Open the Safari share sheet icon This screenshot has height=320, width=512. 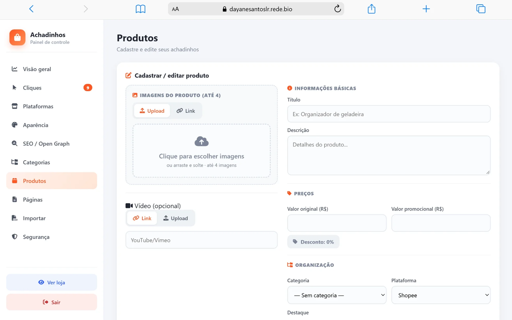(371, 9)
